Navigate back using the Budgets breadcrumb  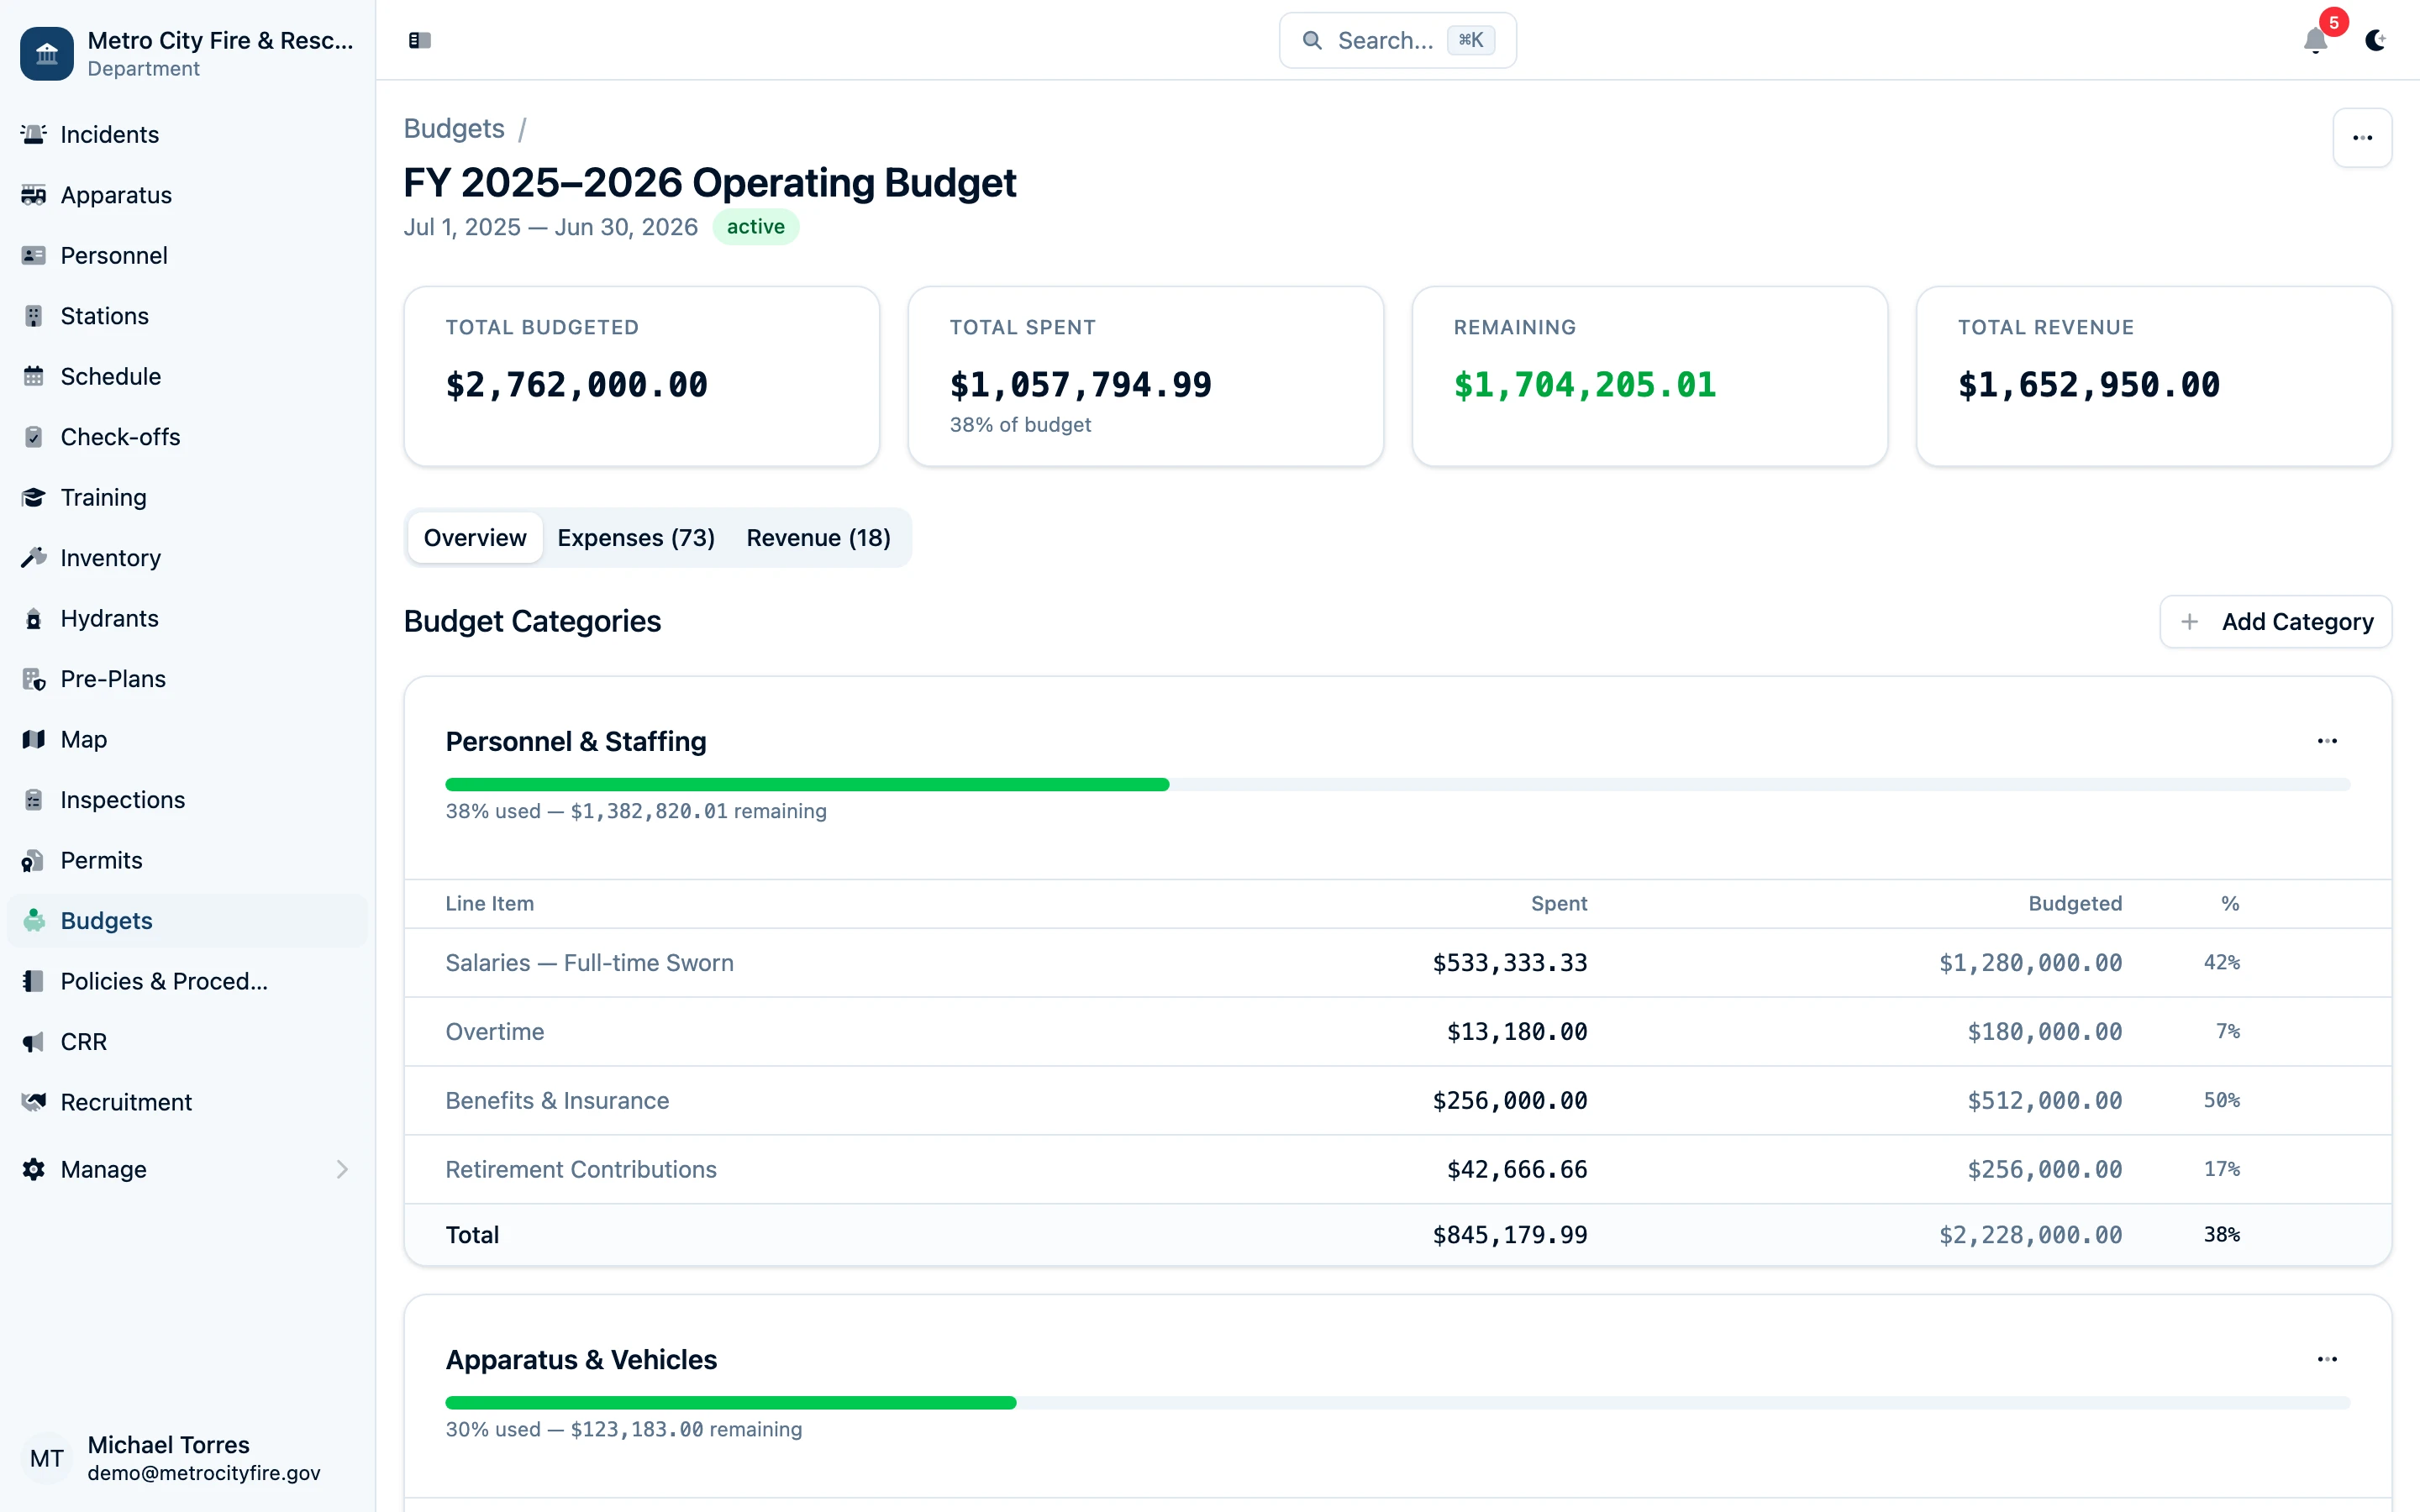click(x=454, y=128)
